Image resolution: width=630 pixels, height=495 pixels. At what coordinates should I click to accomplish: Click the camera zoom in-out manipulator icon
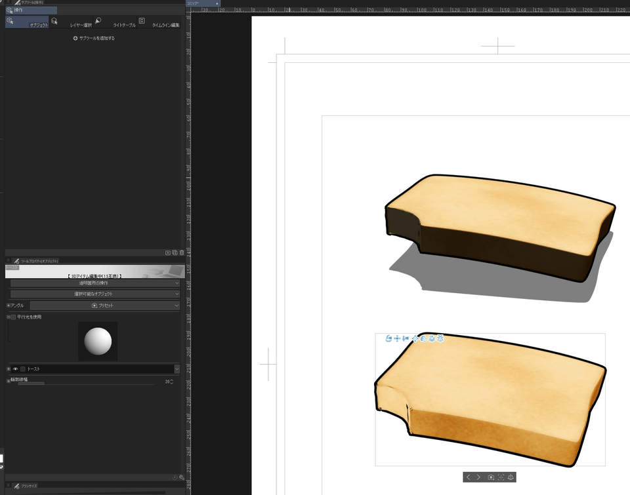pos(406,338)
